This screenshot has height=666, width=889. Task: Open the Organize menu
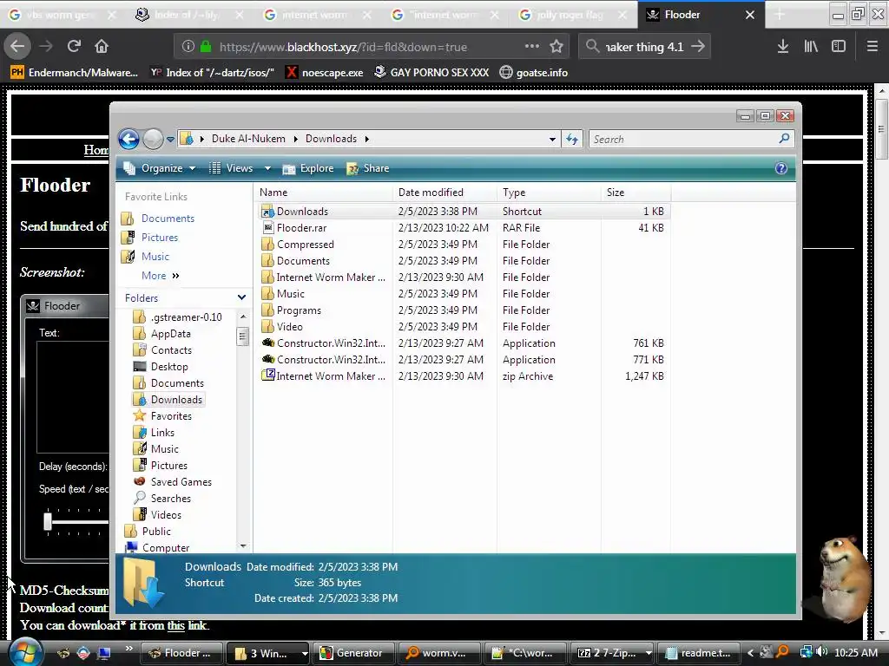pyautogui.click(x=160, y=168)
